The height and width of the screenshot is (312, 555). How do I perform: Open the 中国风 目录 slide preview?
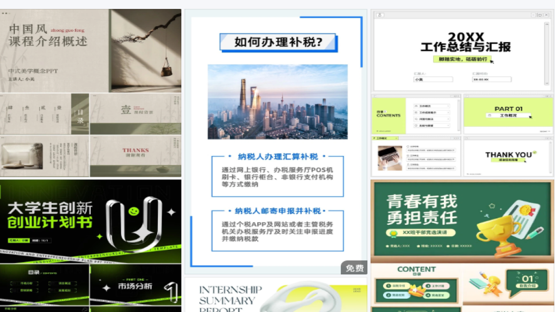point(45,114)
